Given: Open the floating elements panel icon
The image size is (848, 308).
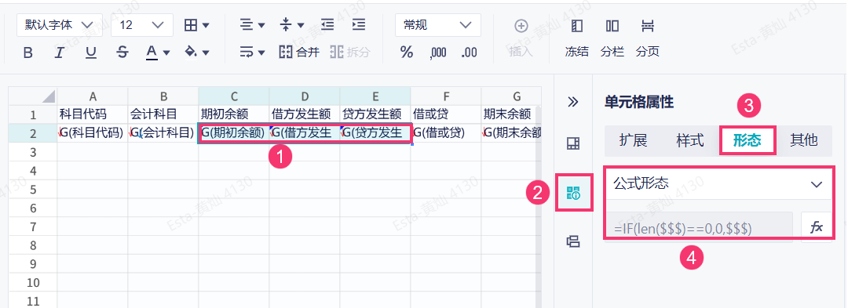Looking at the screenshot, I should click(x=572, y=241).
